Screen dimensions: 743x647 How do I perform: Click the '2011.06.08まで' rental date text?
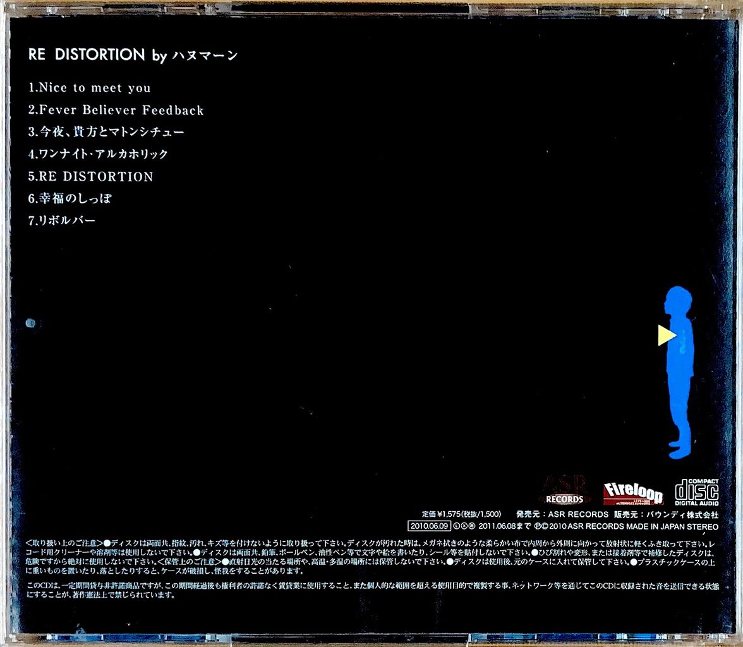(x=504, y=526)
